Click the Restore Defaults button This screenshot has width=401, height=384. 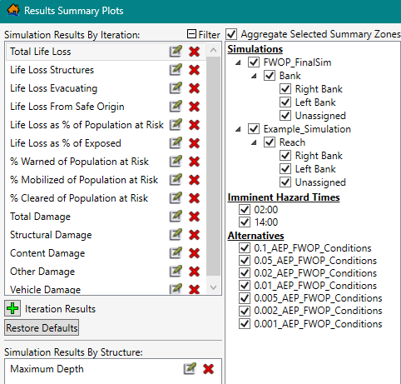42,327
